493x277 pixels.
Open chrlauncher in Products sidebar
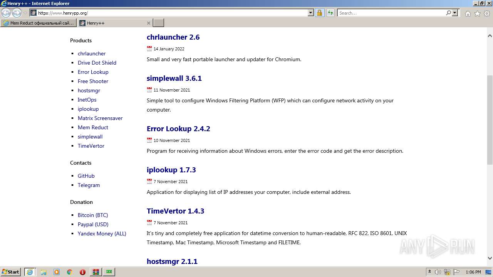click(92, 53)
